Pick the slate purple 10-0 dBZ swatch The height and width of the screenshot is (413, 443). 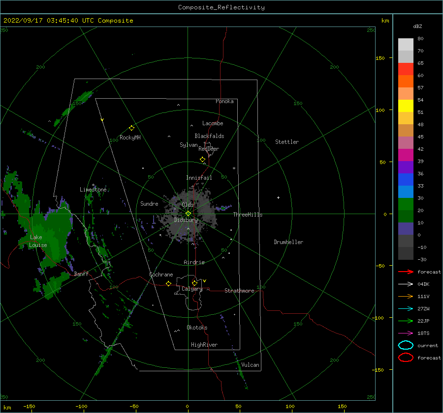coord(406,229)
